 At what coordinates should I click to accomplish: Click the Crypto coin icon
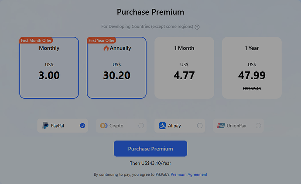(x=104, y=126)
